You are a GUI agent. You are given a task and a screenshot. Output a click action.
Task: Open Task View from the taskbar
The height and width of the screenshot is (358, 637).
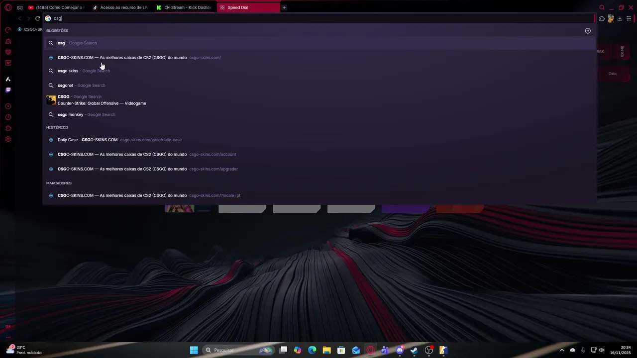(x=283, y=350)
